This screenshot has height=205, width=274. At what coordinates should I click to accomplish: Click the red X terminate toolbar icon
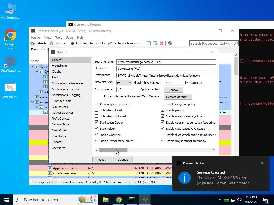pyautogui.click(x=162, y=43)
